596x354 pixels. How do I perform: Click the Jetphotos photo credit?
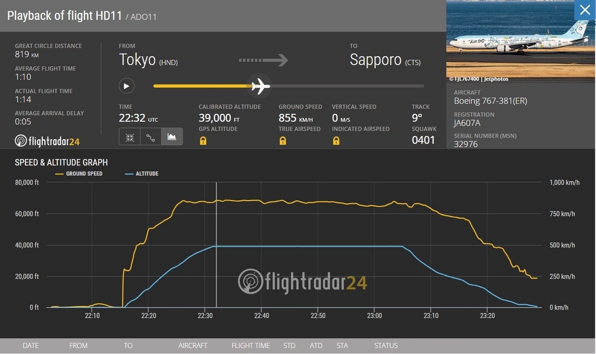(479, 79)
